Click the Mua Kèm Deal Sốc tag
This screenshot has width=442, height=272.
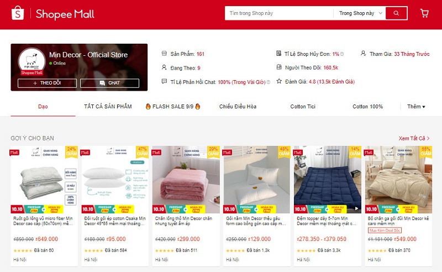(385, 230)
